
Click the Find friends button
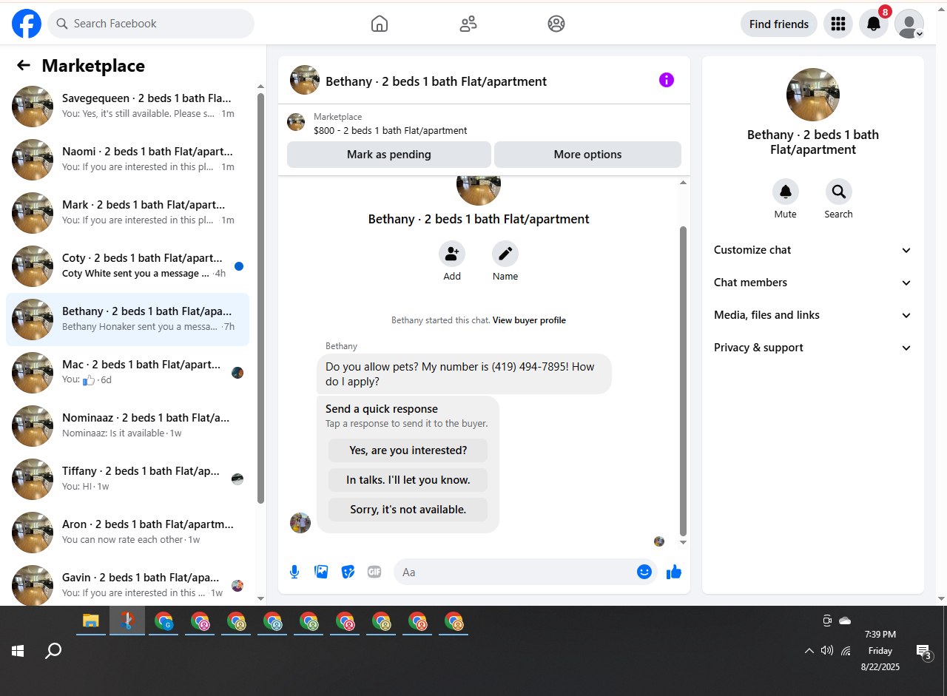click(779, 24)
